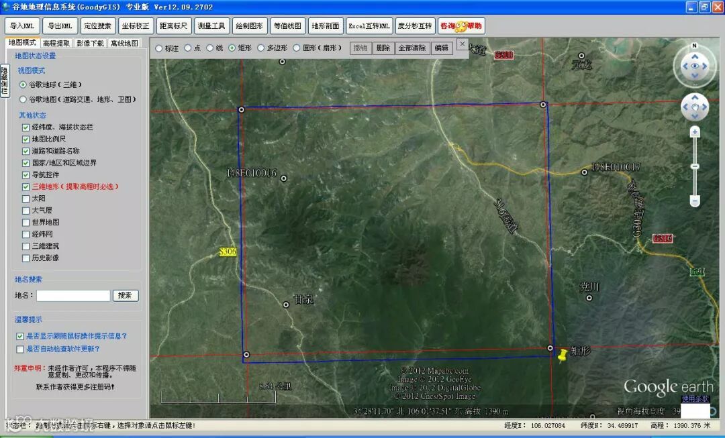Open the 绘制图形 tool
Image resolution: width=725 pixels, height=438 pixels.
tap(250, 26)
